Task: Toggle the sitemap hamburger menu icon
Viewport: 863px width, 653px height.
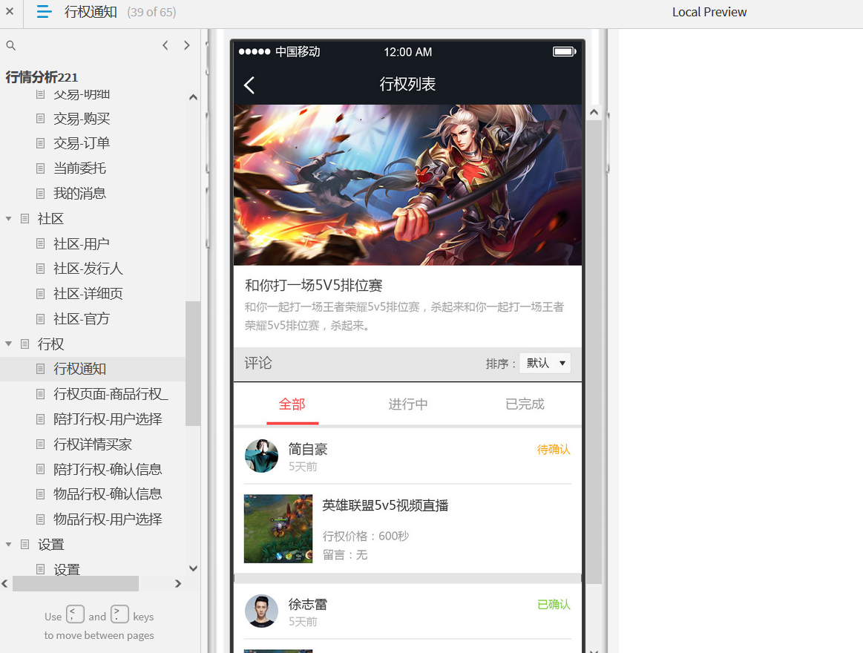Action: pos(44,12)
